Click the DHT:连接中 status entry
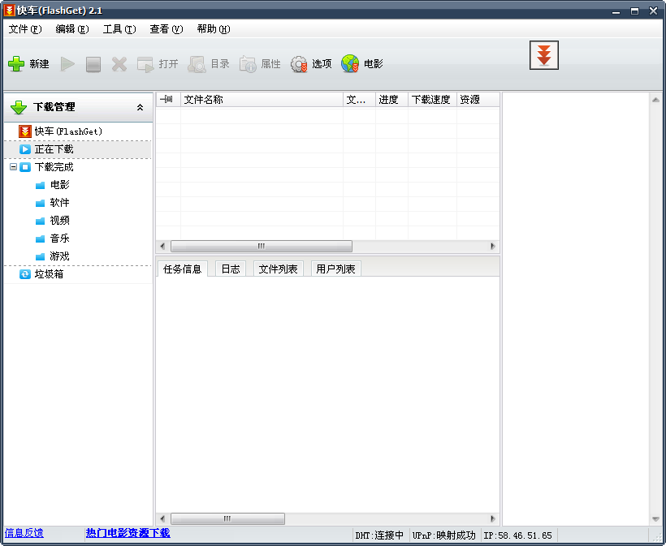666x546 pixels. point(380,535)
